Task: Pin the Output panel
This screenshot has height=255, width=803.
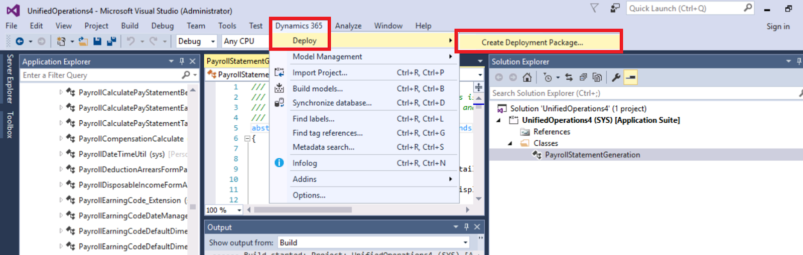Action: 466,227
